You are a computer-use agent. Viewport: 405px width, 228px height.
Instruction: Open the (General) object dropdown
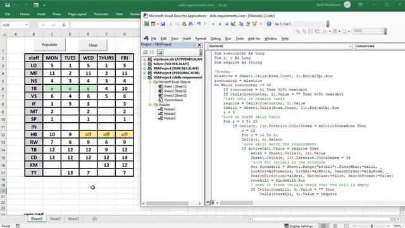pos(349,46)
